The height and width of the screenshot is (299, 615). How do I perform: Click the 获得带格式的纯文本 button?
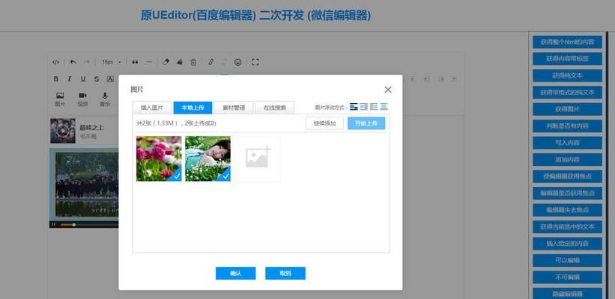coord(567,93)
